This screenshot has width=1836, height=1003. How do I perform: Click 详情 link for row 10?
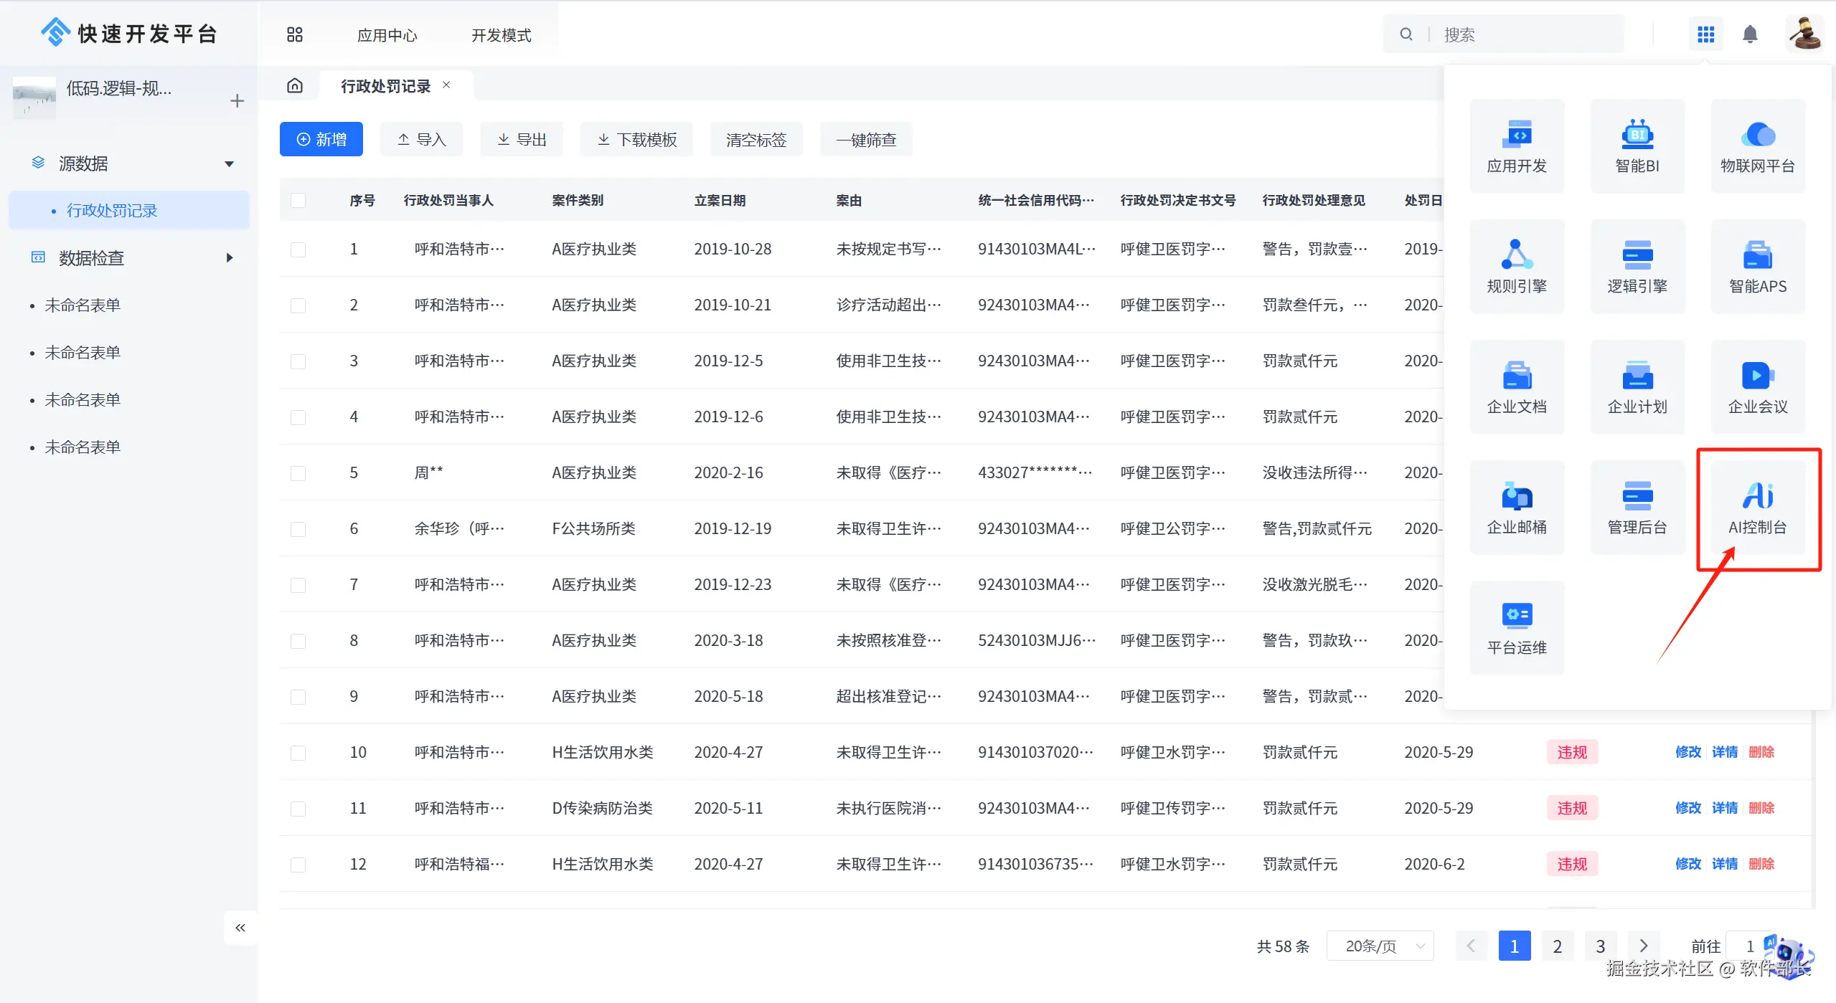pos(1724,752)
